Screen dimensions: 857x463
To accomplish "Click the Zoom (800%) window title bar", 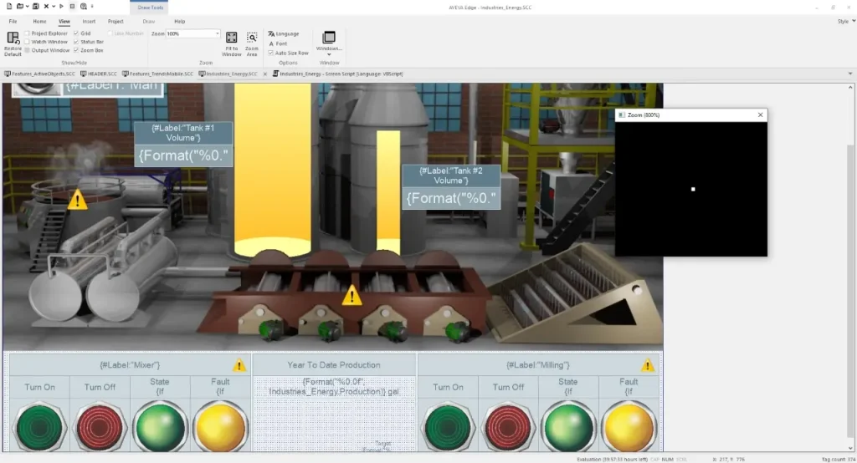I will [x=690, y=114].
